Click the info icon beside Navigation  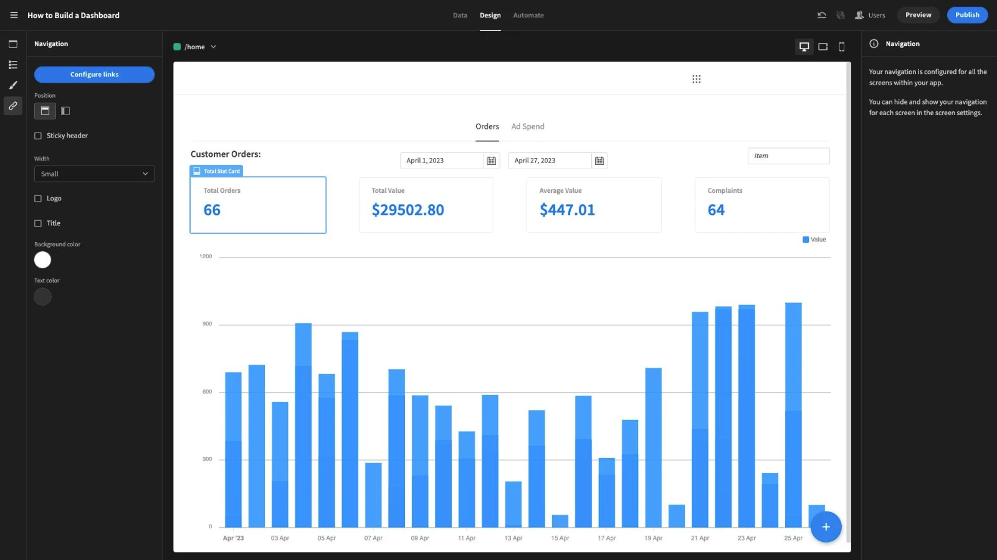tap(874, 44)
